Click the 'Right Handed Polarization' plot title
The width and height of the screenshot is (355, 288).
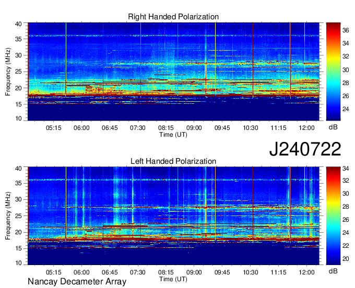click(173, 17)
